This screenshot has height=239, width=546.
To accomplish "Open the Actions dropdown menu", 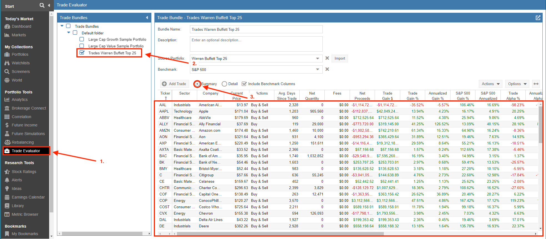I will click(x=490, y=84).
